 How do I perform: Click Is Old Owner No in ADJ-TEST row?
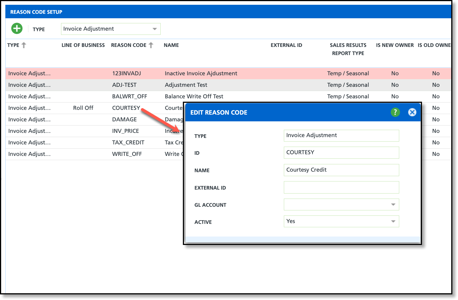point(436,85)
